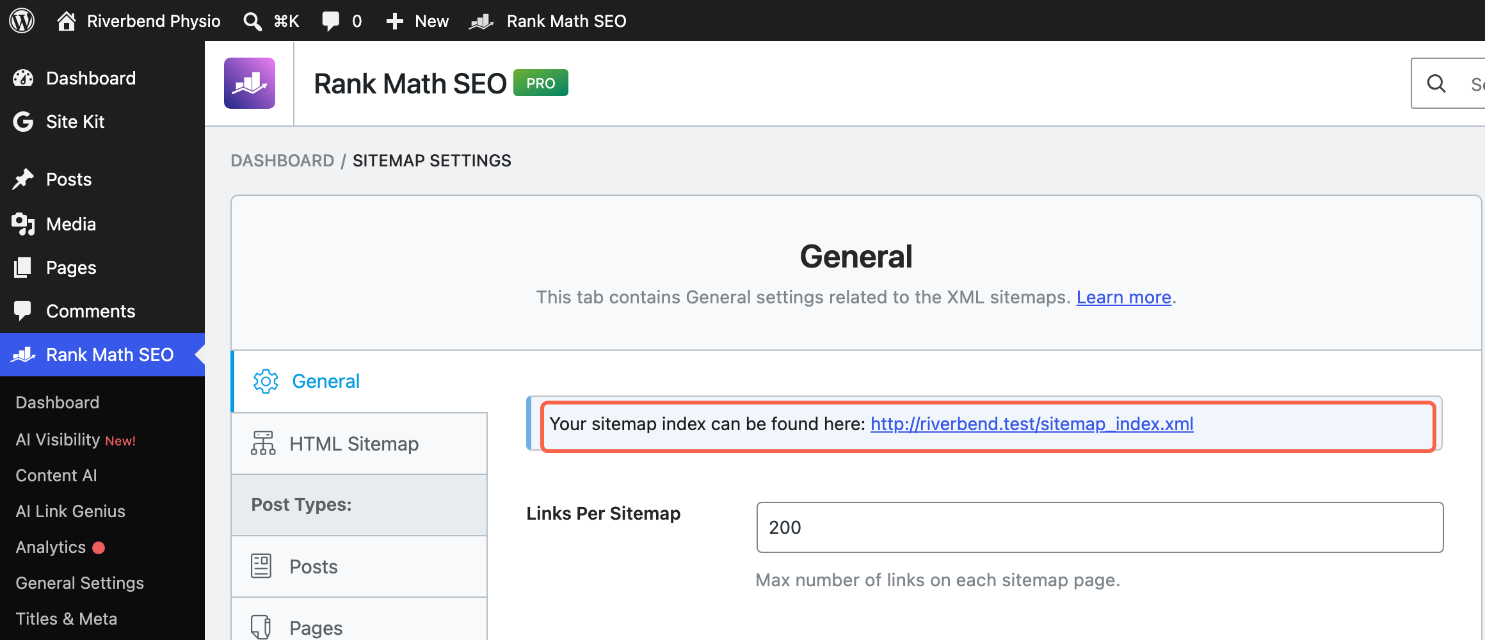Click the DASHBOARD breadcrumb link
The width and height of the screenshot is (1485, 640).
(x=282, y=161)
